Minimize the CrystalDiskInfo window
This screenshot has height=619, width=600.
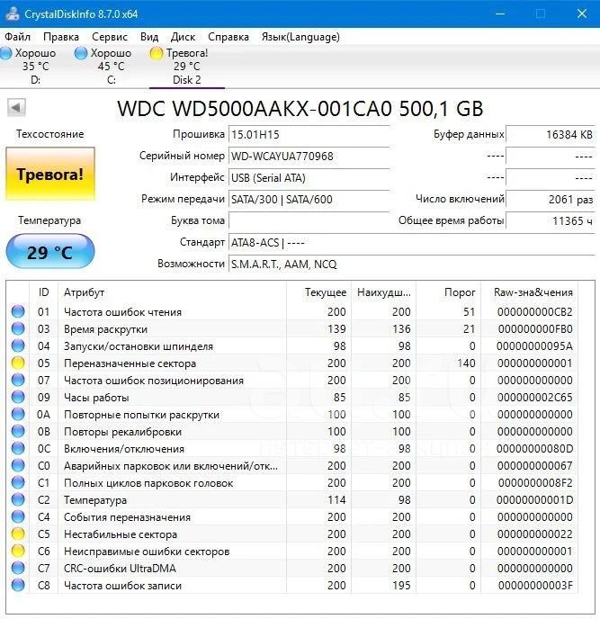tap(500, 13)
